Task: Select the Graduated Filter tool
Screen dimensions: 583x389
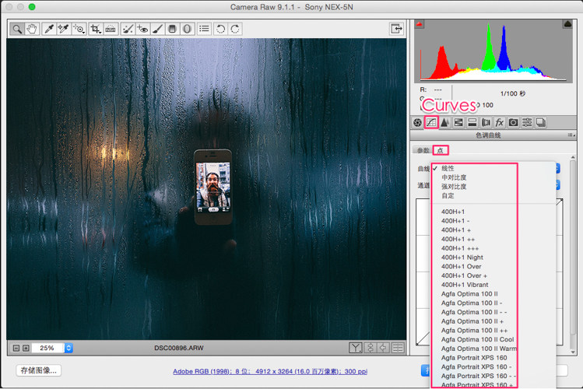Action: pyautogui.click(x=172, y=29)
